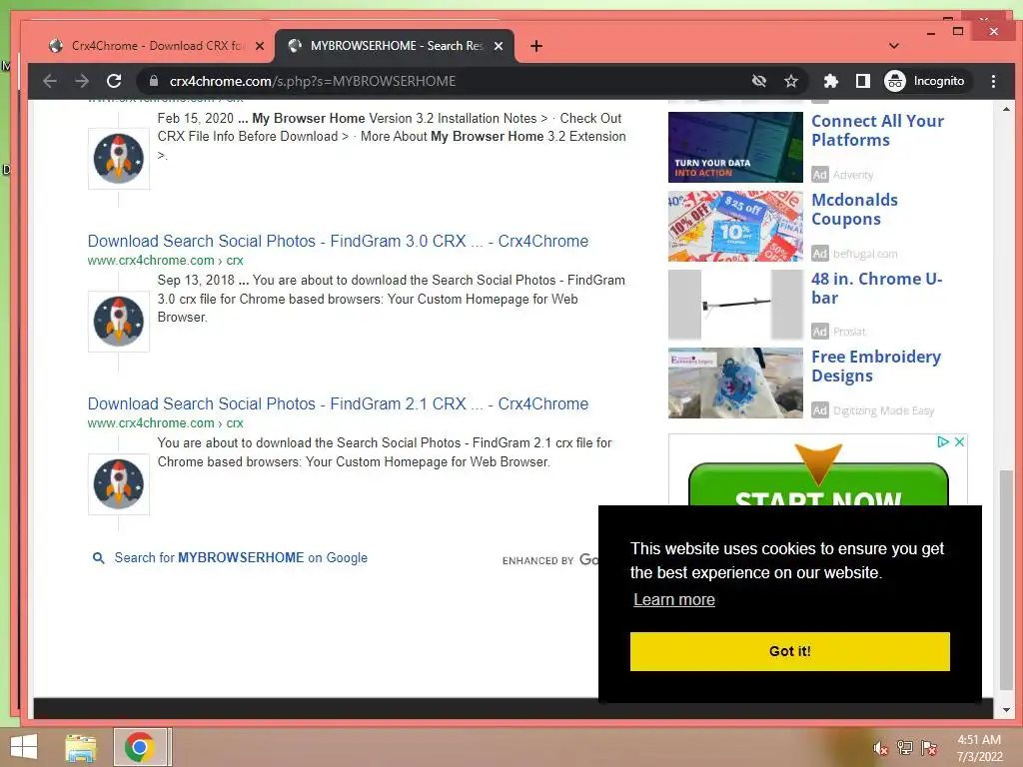Click the embroidery designs ad image
Image resolution: width=1023 pixels, height=767 pixels.
(x=735, y=383)
